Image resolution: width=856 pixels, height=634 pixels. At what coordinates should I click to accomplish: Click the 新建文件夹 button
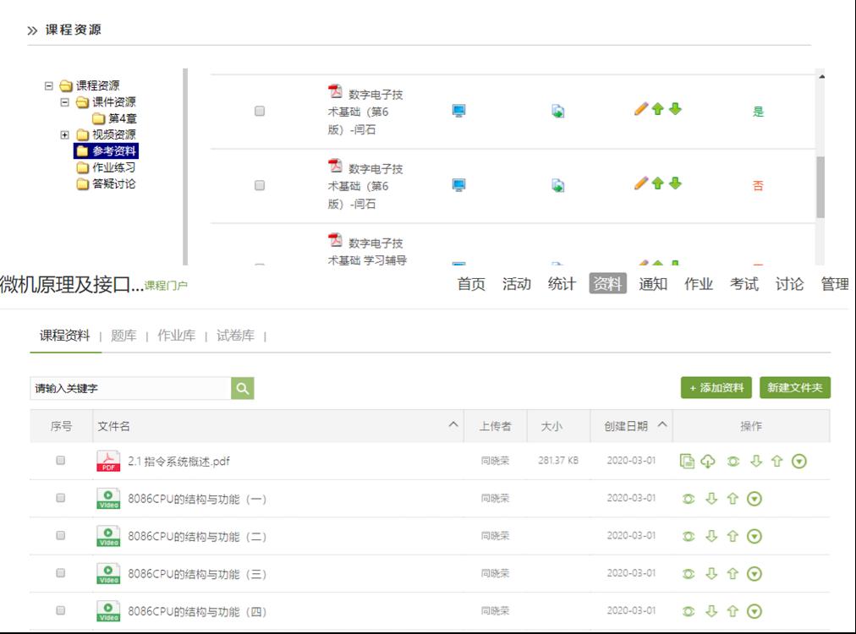click(794, 387)
